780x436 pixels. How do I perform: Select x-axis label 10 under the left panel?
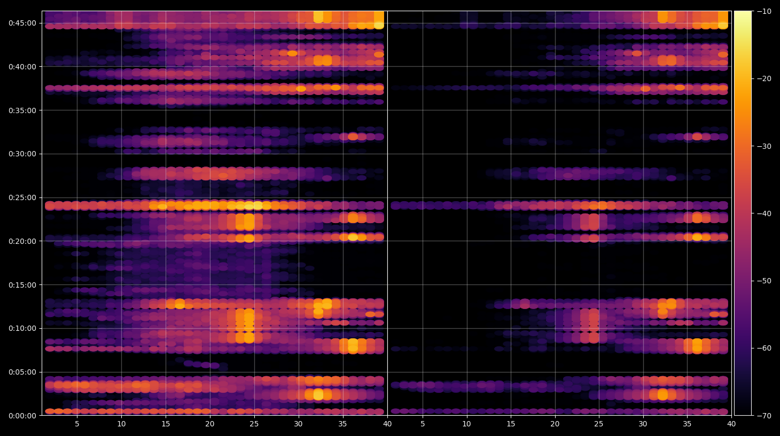pos(121,424)
